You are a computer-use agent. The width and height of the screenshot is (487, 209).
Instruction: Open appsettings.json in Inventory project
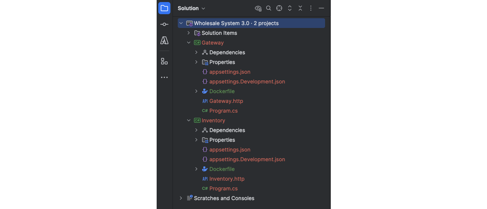click(x=230, y=149)
